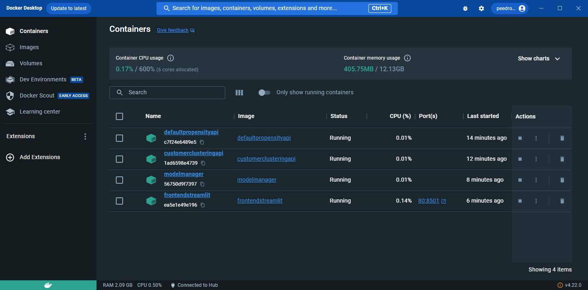The width and height of the screenshot is (588, 290).
Task: Open the Extensions options menu
Action: click(x=85, y=137)
